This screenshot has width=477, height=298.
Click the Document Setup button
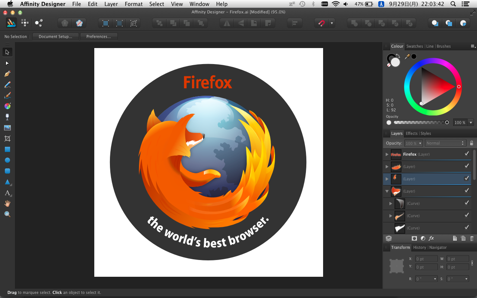click(x=55, y=37)
